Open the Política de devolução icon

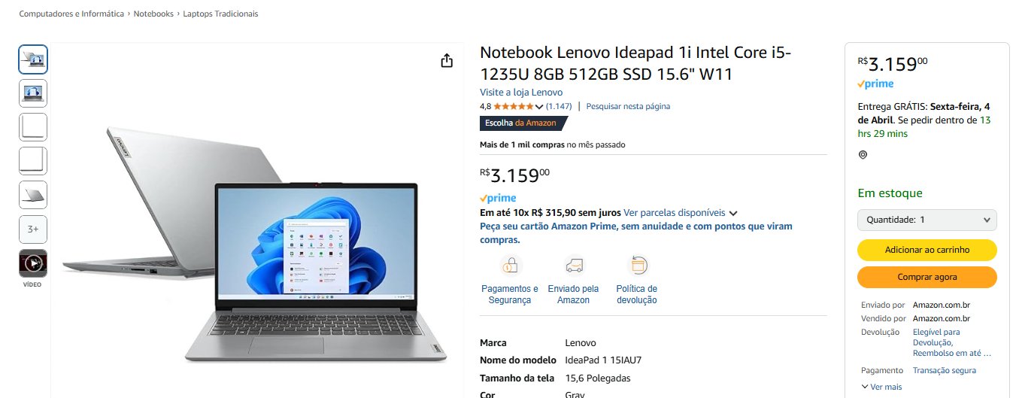pyautogui.click(x=637, y=265)
